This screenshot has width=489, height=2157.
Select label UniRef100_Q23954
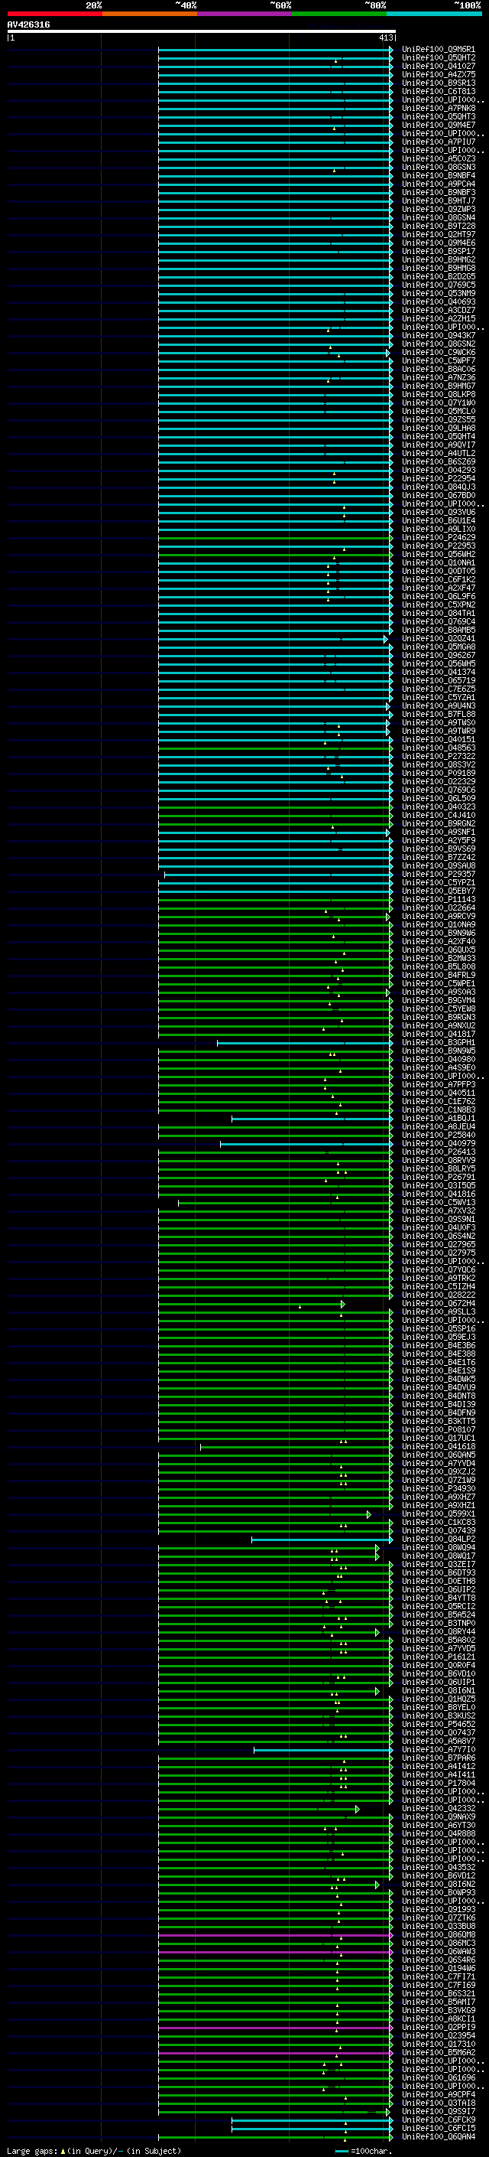tap(438, 2035)
